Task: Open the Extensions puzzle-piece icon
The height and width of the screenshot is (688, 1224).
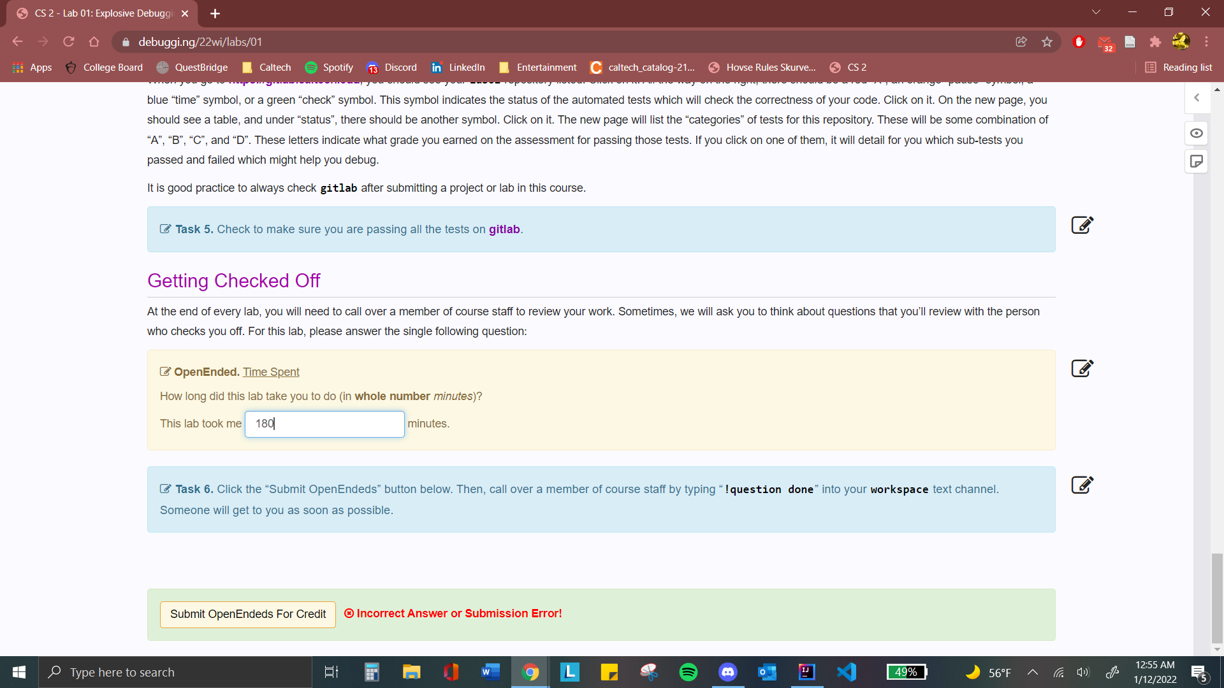Action: tap(1155, 42)
